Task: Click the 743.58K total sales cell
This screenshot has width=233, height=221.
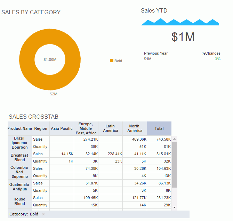Action: tap(159, 139)
